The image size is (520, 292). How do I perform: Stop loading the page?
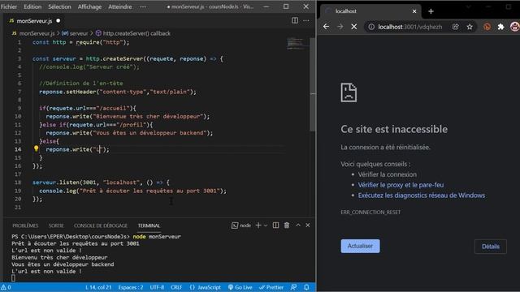354,27
